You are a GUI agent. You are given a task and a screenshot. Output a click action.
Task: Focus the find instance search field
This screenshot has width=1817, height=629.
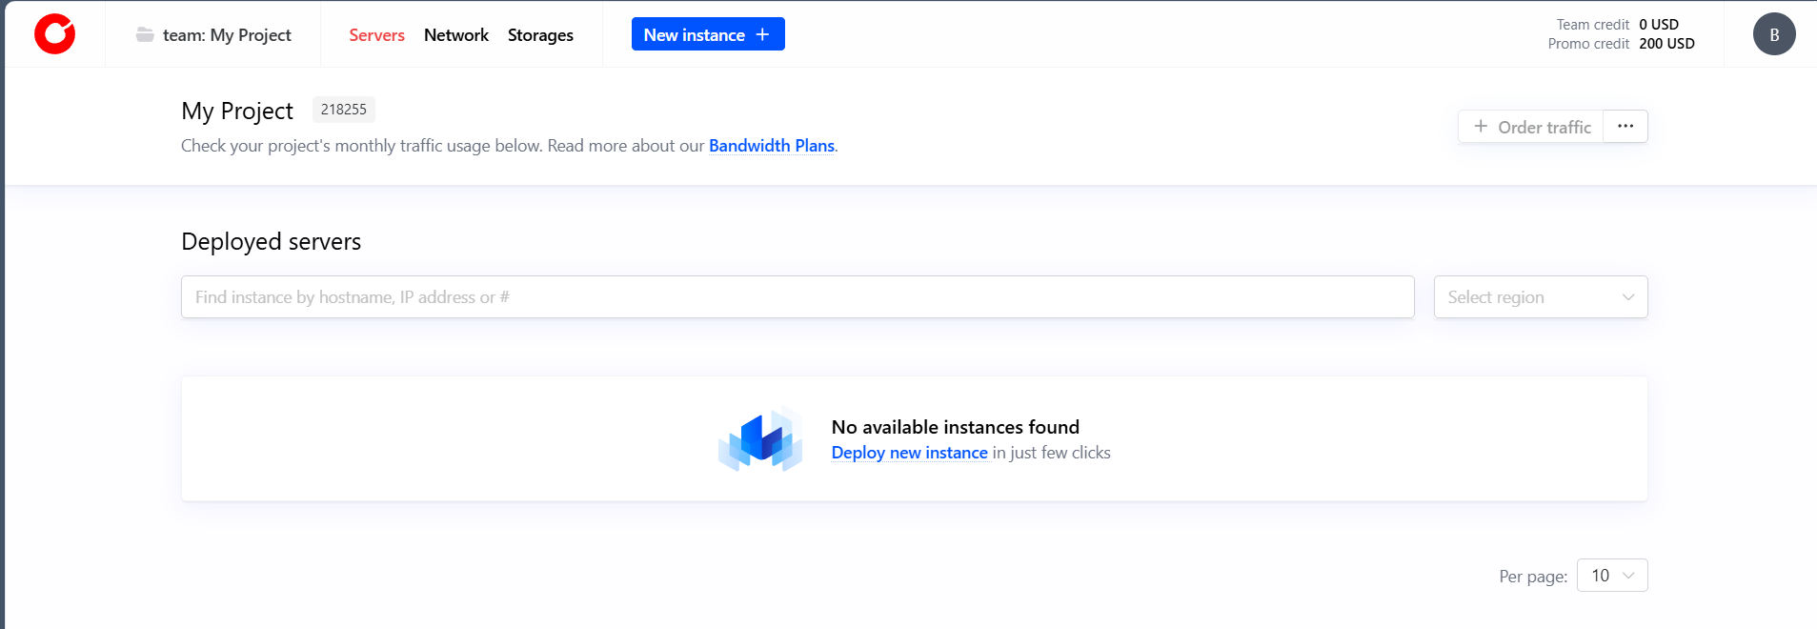pos(797,297)
